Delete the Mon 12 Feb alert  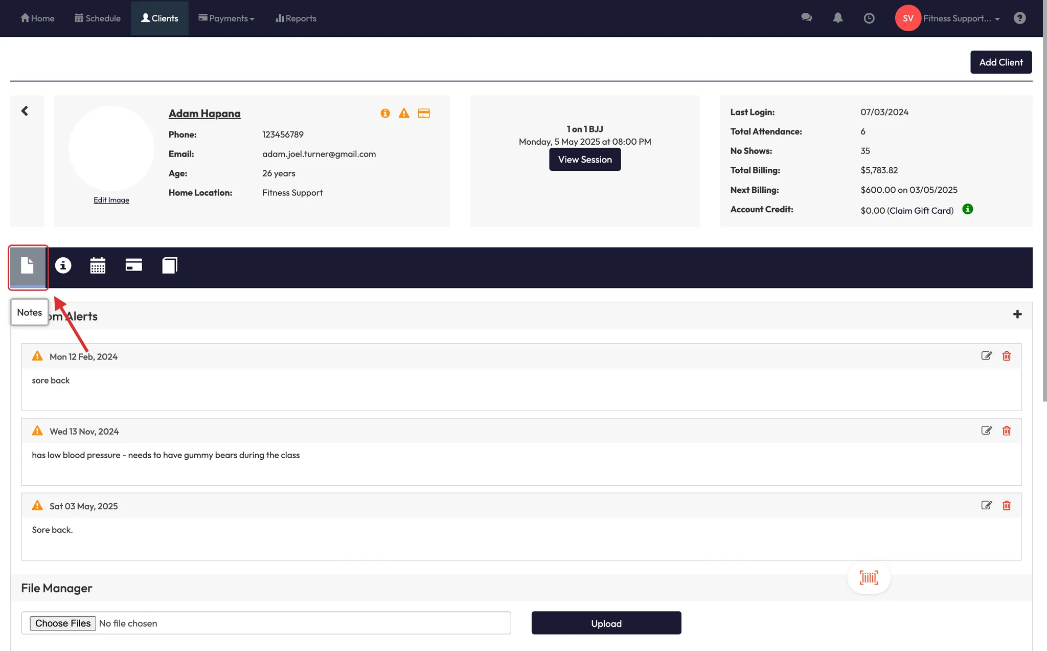1006,356
